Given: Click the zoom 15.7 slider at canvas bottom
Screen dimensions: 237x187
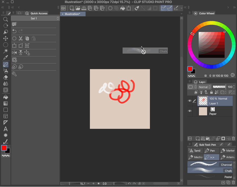Looking at the screenshot, I should (x=73, y=183).
